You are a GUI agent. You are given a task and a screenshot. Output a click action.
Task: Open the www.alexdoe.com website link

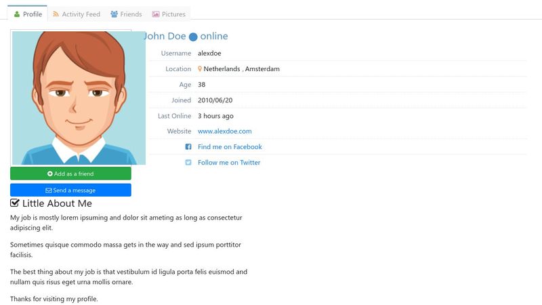tap(225, 131)
